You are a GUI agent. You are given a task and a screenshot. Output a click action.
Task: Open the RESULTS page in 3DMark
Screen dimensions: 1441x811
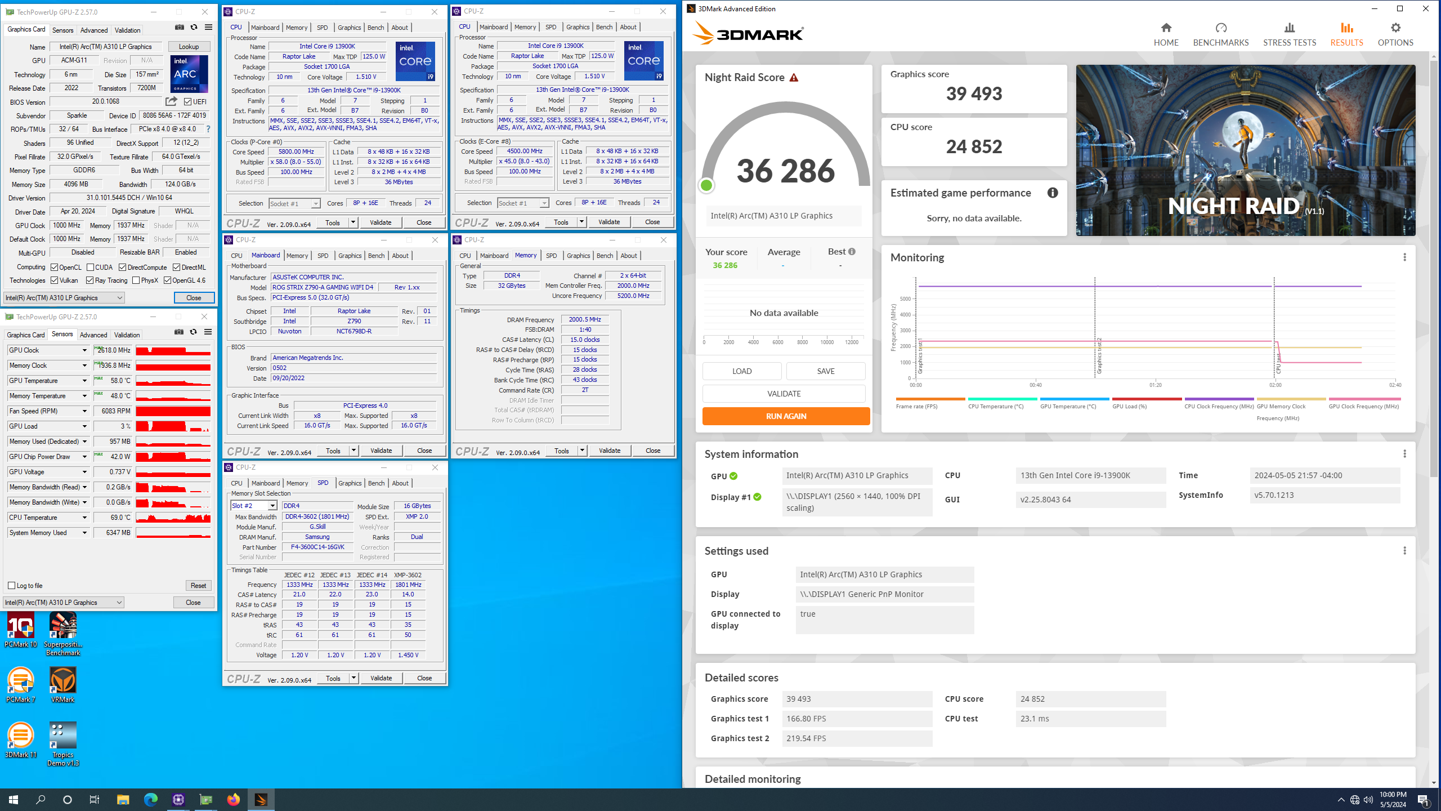click(1346, 34)
